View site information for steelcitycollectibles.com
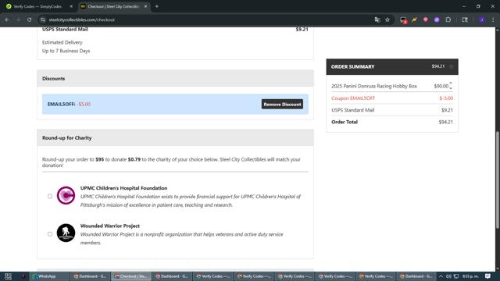 [42, 20]
